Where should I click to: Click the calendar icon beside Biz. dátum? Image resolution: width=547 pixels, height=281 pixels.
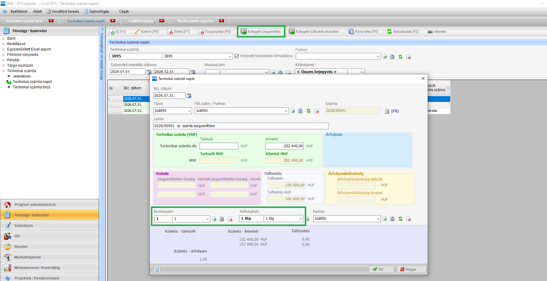click(189, 96)
